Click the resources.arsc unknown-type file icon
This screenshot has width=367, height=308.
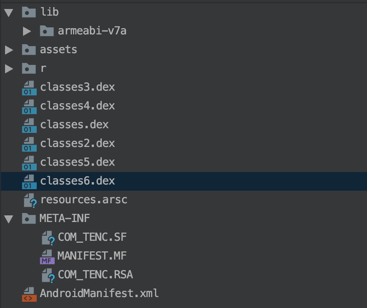[x=30, y=201]
